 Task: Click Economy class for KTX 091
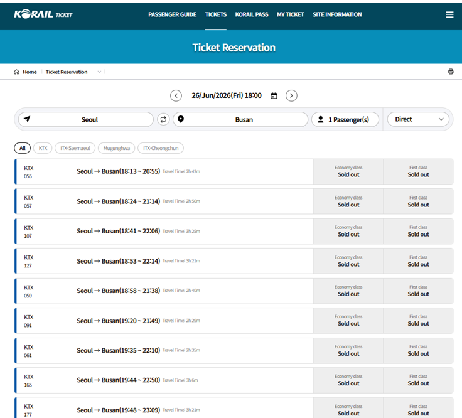pyautogui.click(x=348, y=321)
